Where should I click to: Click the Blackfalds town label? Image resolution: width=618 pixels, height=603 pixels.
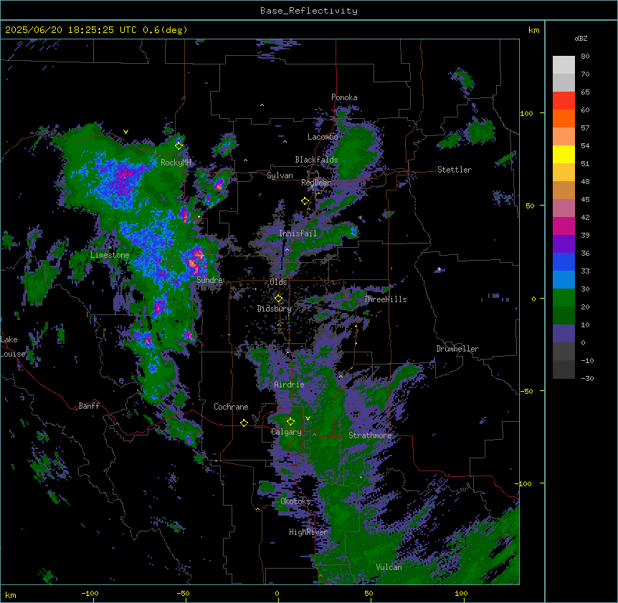[x=316, y=160]
